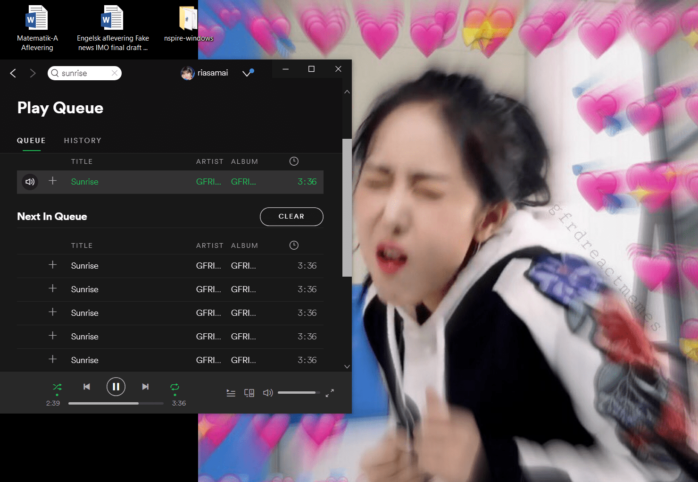Open the connect to a device icon
Image resolution: width=698 pixels, height=482 pixels.
tap(249, 393)
